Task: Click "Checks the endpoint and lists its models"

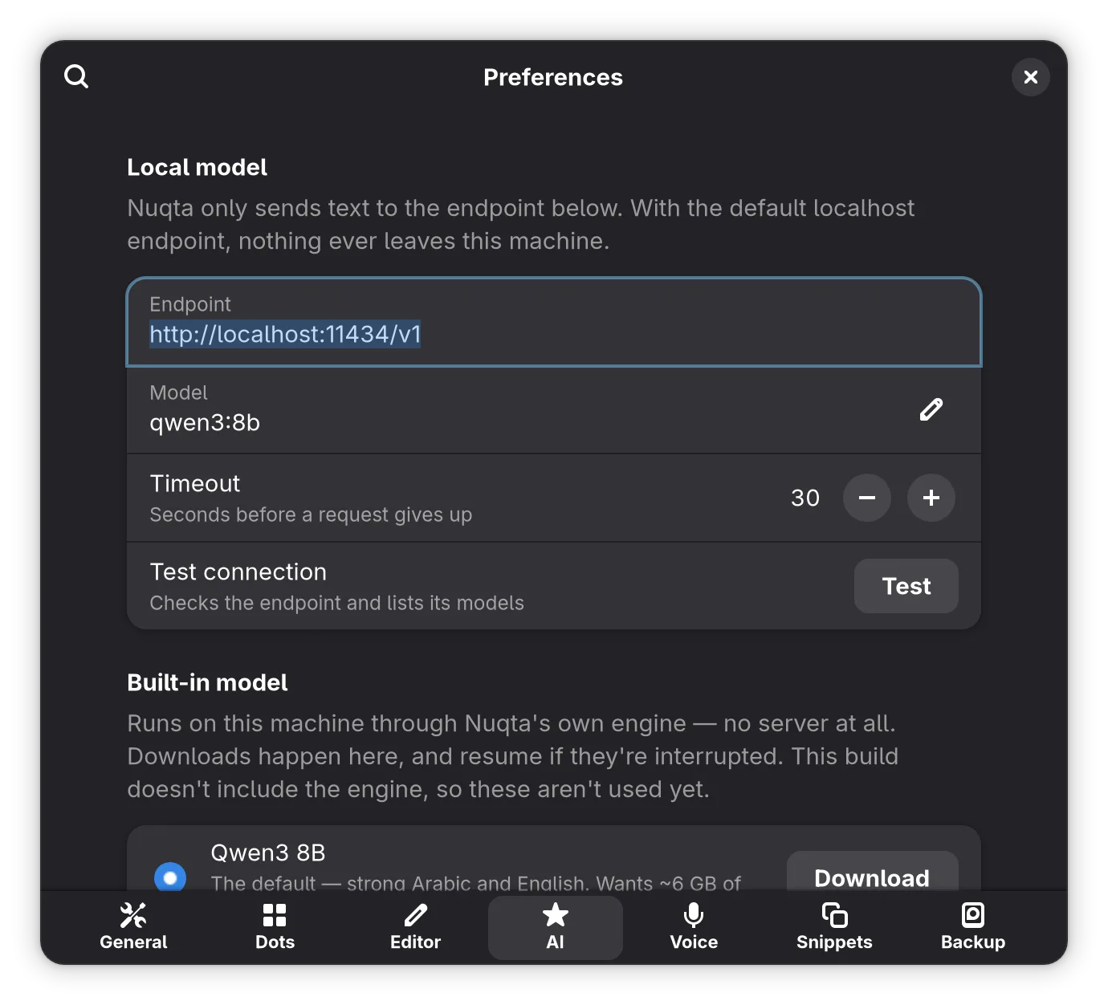Action: click(x=336, y=603)
